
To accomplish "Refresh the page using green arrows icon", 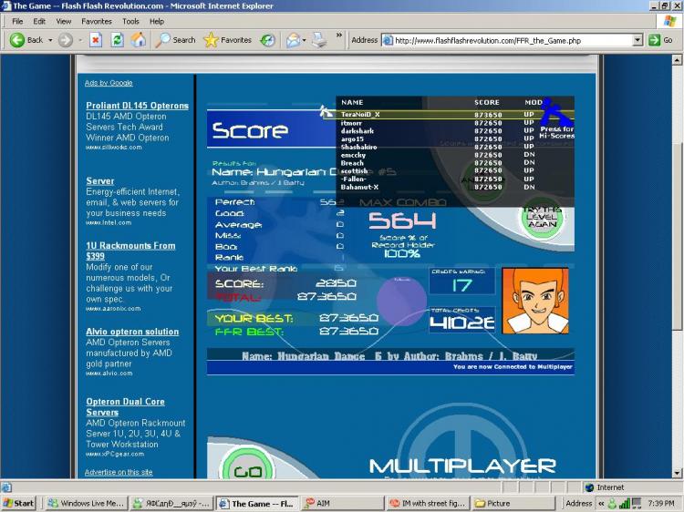I will click(117, 40).
